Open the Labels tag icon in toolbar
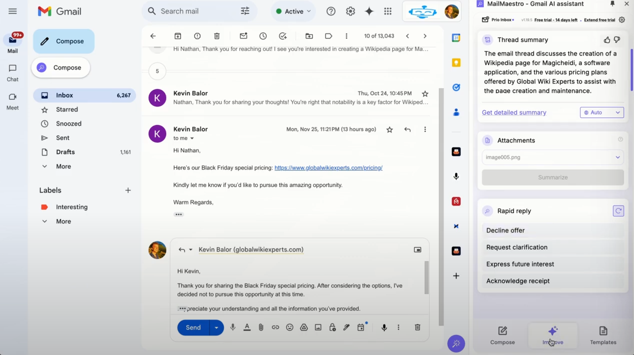Screen dimensions: 634x355 (329, 36)
